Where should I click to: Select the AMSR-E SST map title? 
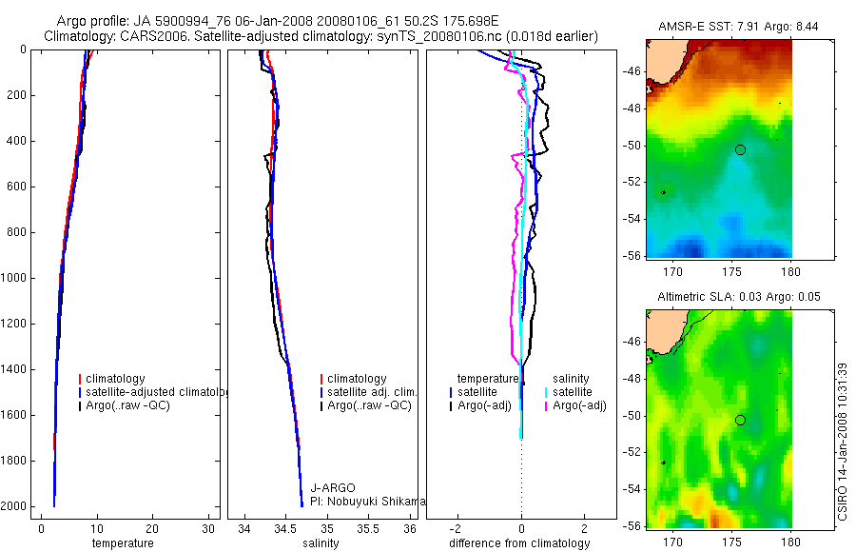[x=738, y=27]
